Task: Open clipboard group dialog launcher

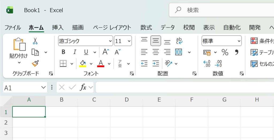Action: 51,74
